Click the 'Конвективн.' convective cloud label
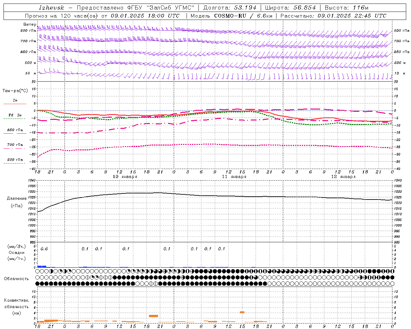 [x=16, y=300]
